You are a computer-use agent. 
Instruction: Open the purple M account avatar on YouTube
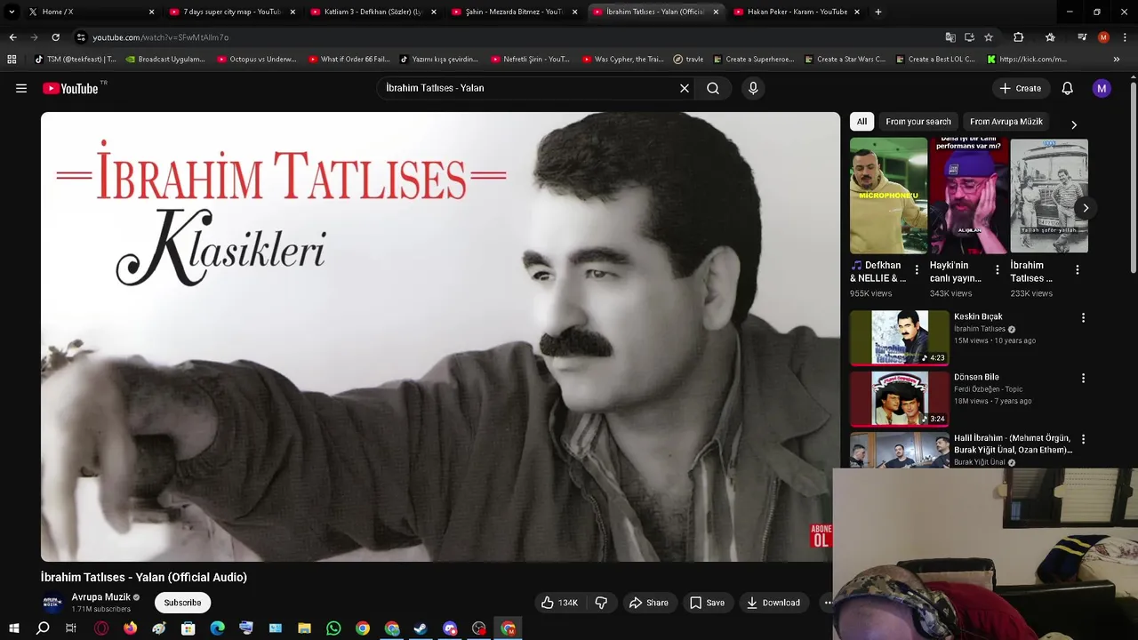tap(1102, 88)
